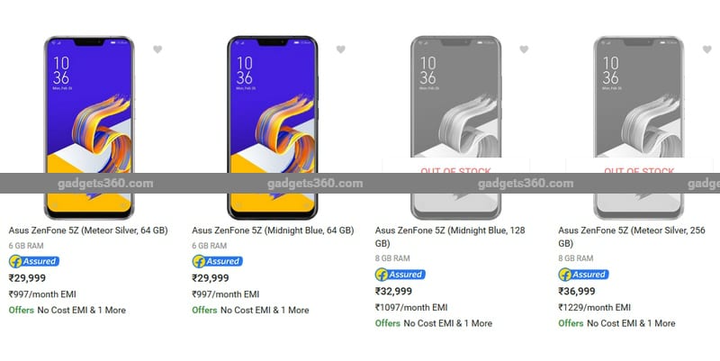View offers for Meteor Silver 64 GB phone
This screenshot has height=361, width=720.
pyautogui.click(x=67, y=310)
